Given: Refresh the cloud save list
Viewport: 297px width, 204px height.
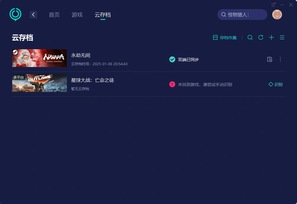Looking at the screenshot, I should pos(261,37).
